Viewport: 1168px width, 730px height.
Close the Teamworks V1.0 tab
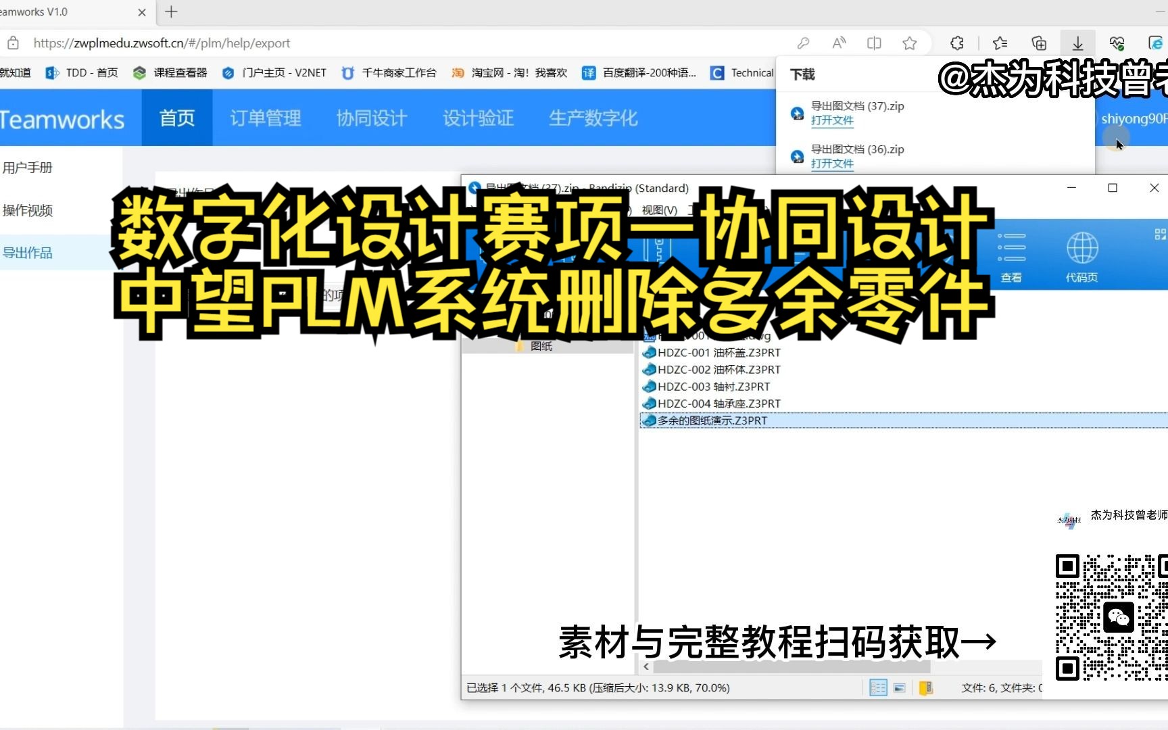pyautogui.click(x=142, y=12)
